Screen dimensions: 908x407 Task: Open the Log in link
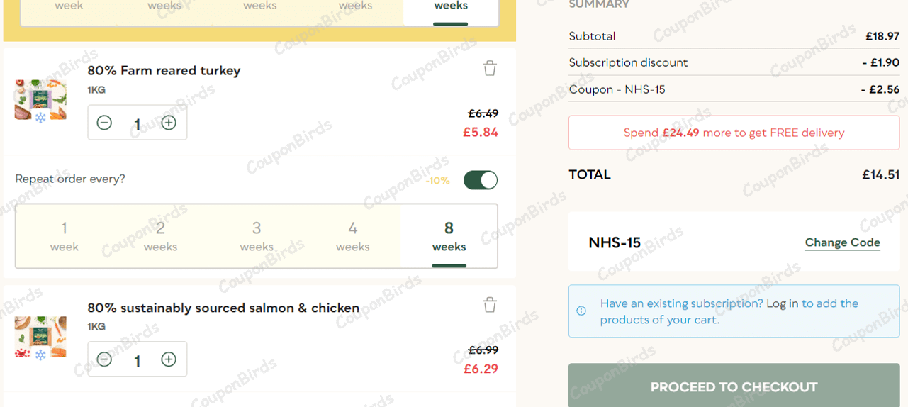pyautogui.click(x=782, y=303)
